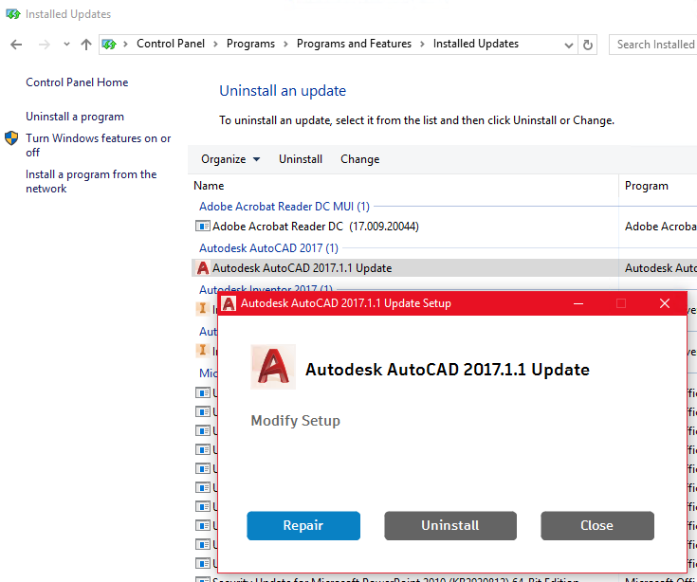This screenshot has width=697, height=582.
Task: Minimize the AutoCAD Update Setup dialog
Action: point(578,303)
